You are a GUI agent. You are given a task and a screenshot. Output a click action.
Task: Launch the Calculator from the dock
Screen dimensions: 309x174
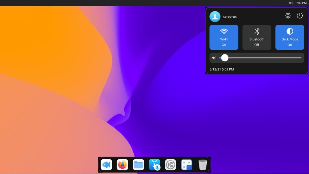186,165
